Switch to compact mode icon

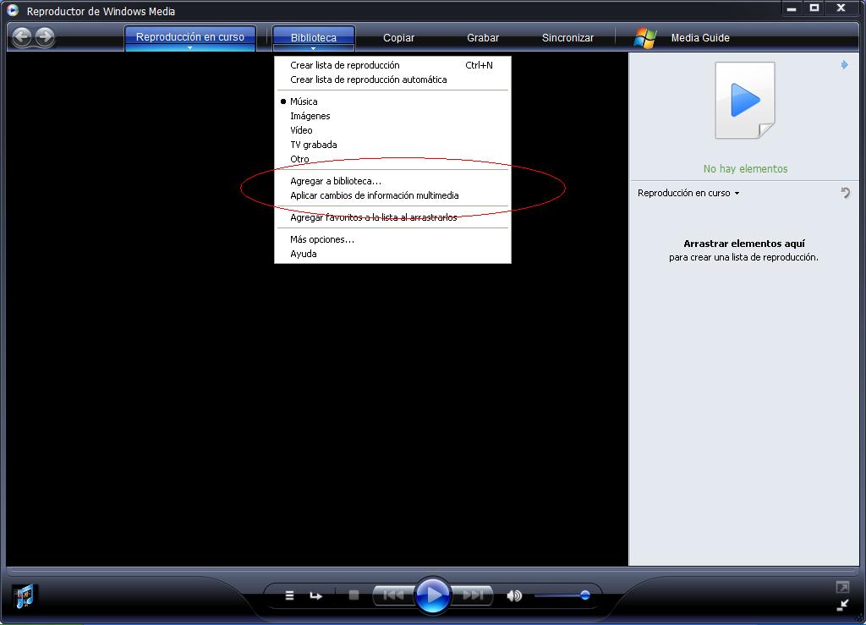click(x=843, y=605)
